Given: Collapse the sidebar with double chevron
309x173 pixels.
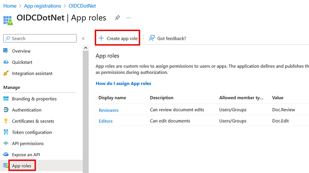Looking at the screenshot, I should pos(83,38).
